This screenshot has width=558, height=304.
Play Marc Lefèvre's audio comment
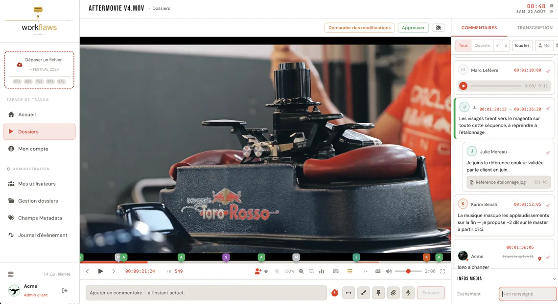(x=463, y=86)
